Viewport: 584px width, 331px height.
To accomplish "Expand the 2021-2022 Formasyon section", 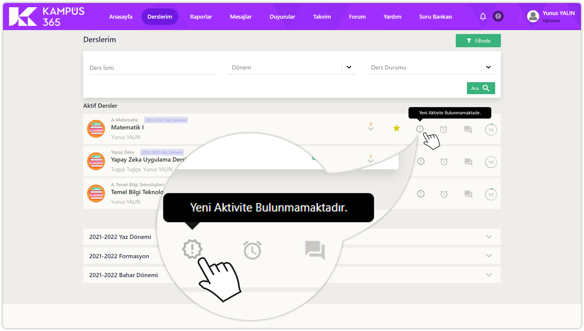I will [x=489, y=256].
